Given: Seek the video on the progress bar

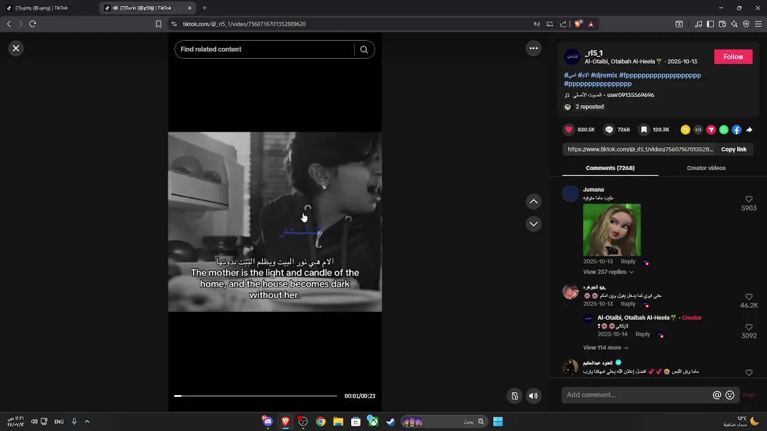Looking at the screenshot, I should [x=255, y=396].
